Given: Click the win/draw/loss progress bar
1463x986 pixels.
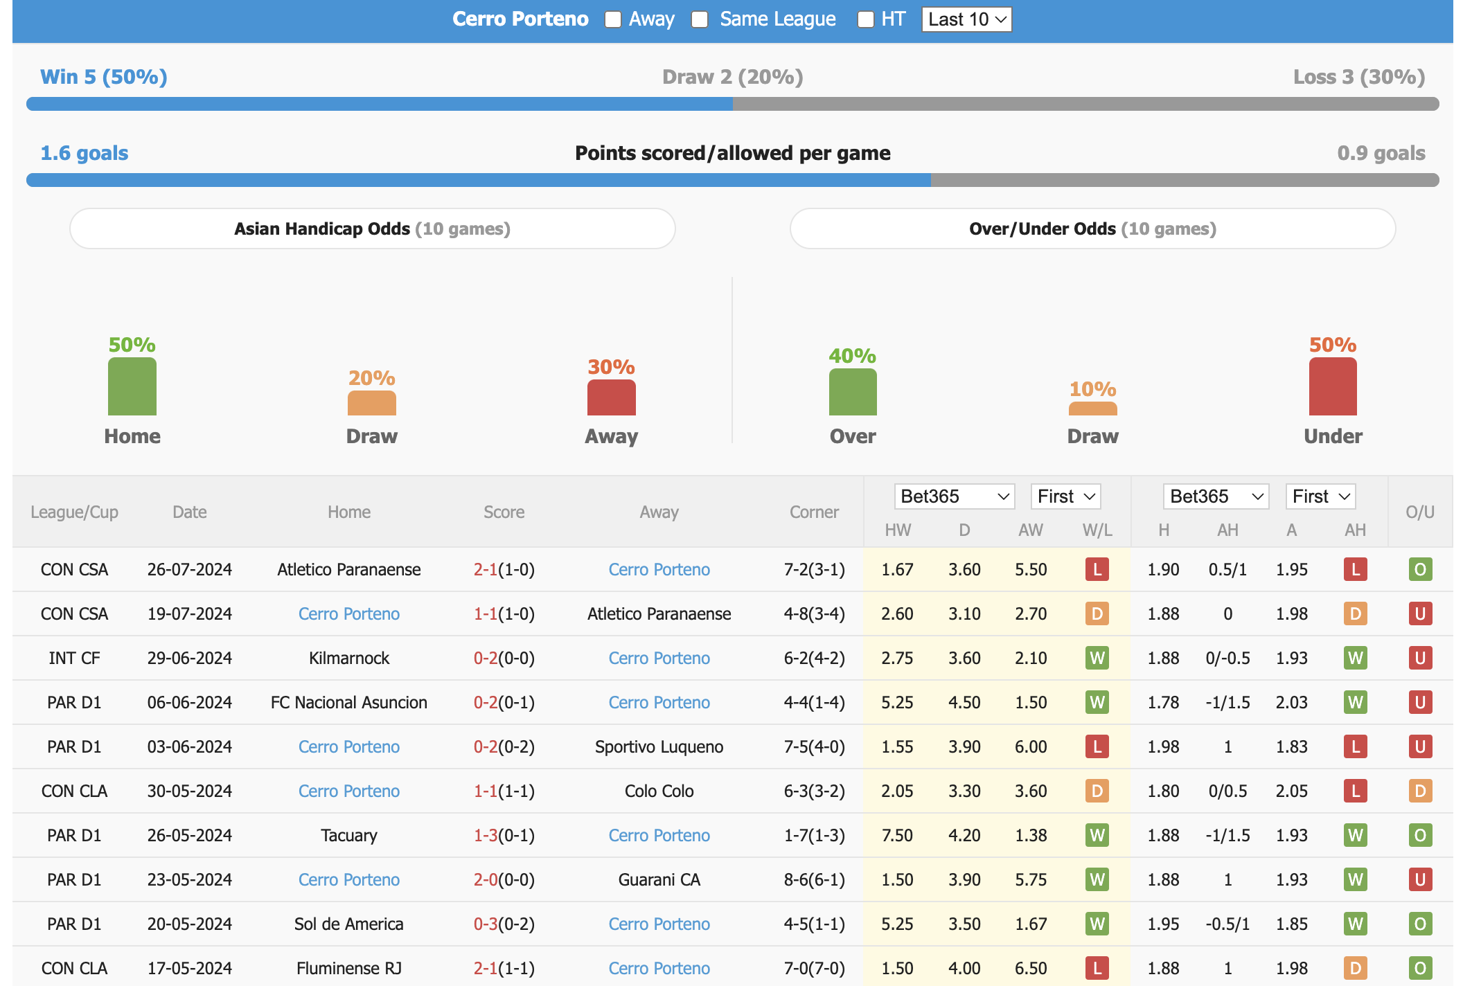Looking at the screenshot, I should coord(733,104).
